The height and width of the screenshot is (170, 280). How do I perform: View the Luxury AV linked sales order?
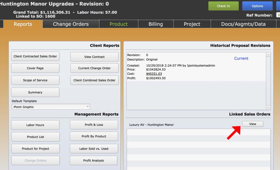[253, 124]
